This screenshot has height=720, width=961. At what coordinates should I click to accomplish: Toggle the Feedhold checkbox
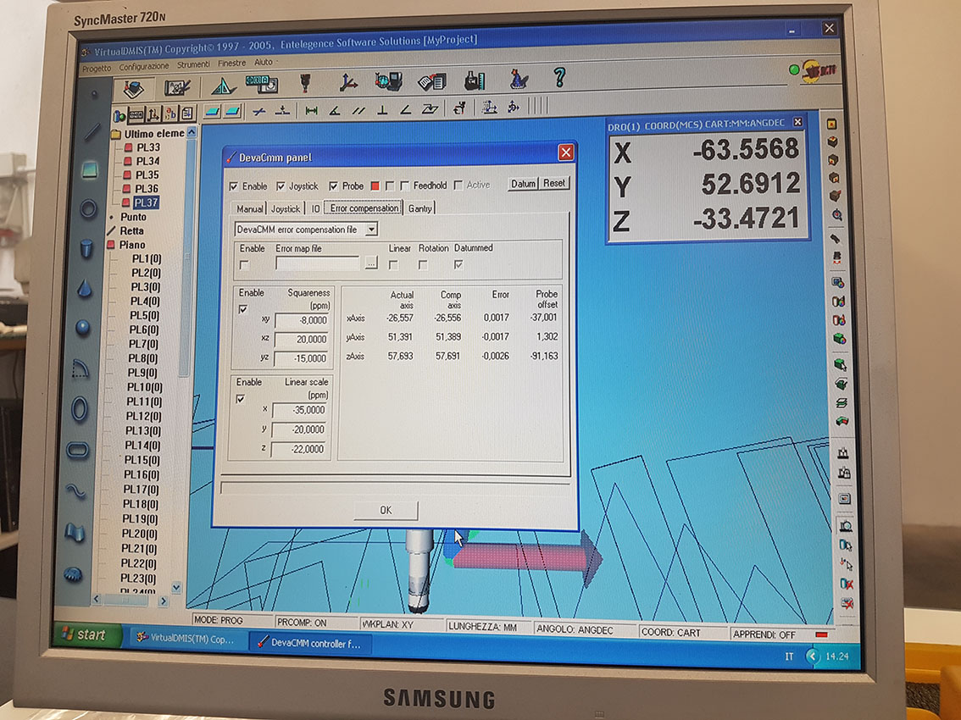pyautogui.click(x=404, y=185)
